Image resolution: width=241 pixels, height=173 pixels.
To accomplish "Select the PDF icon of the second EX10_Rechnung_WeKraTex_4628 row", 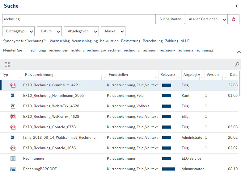I will (13, 117).
